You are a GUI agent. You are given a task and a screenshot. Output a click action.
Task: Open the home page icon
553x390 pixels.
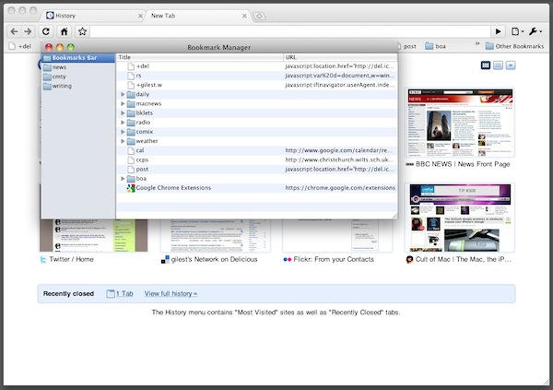[65, 31]
